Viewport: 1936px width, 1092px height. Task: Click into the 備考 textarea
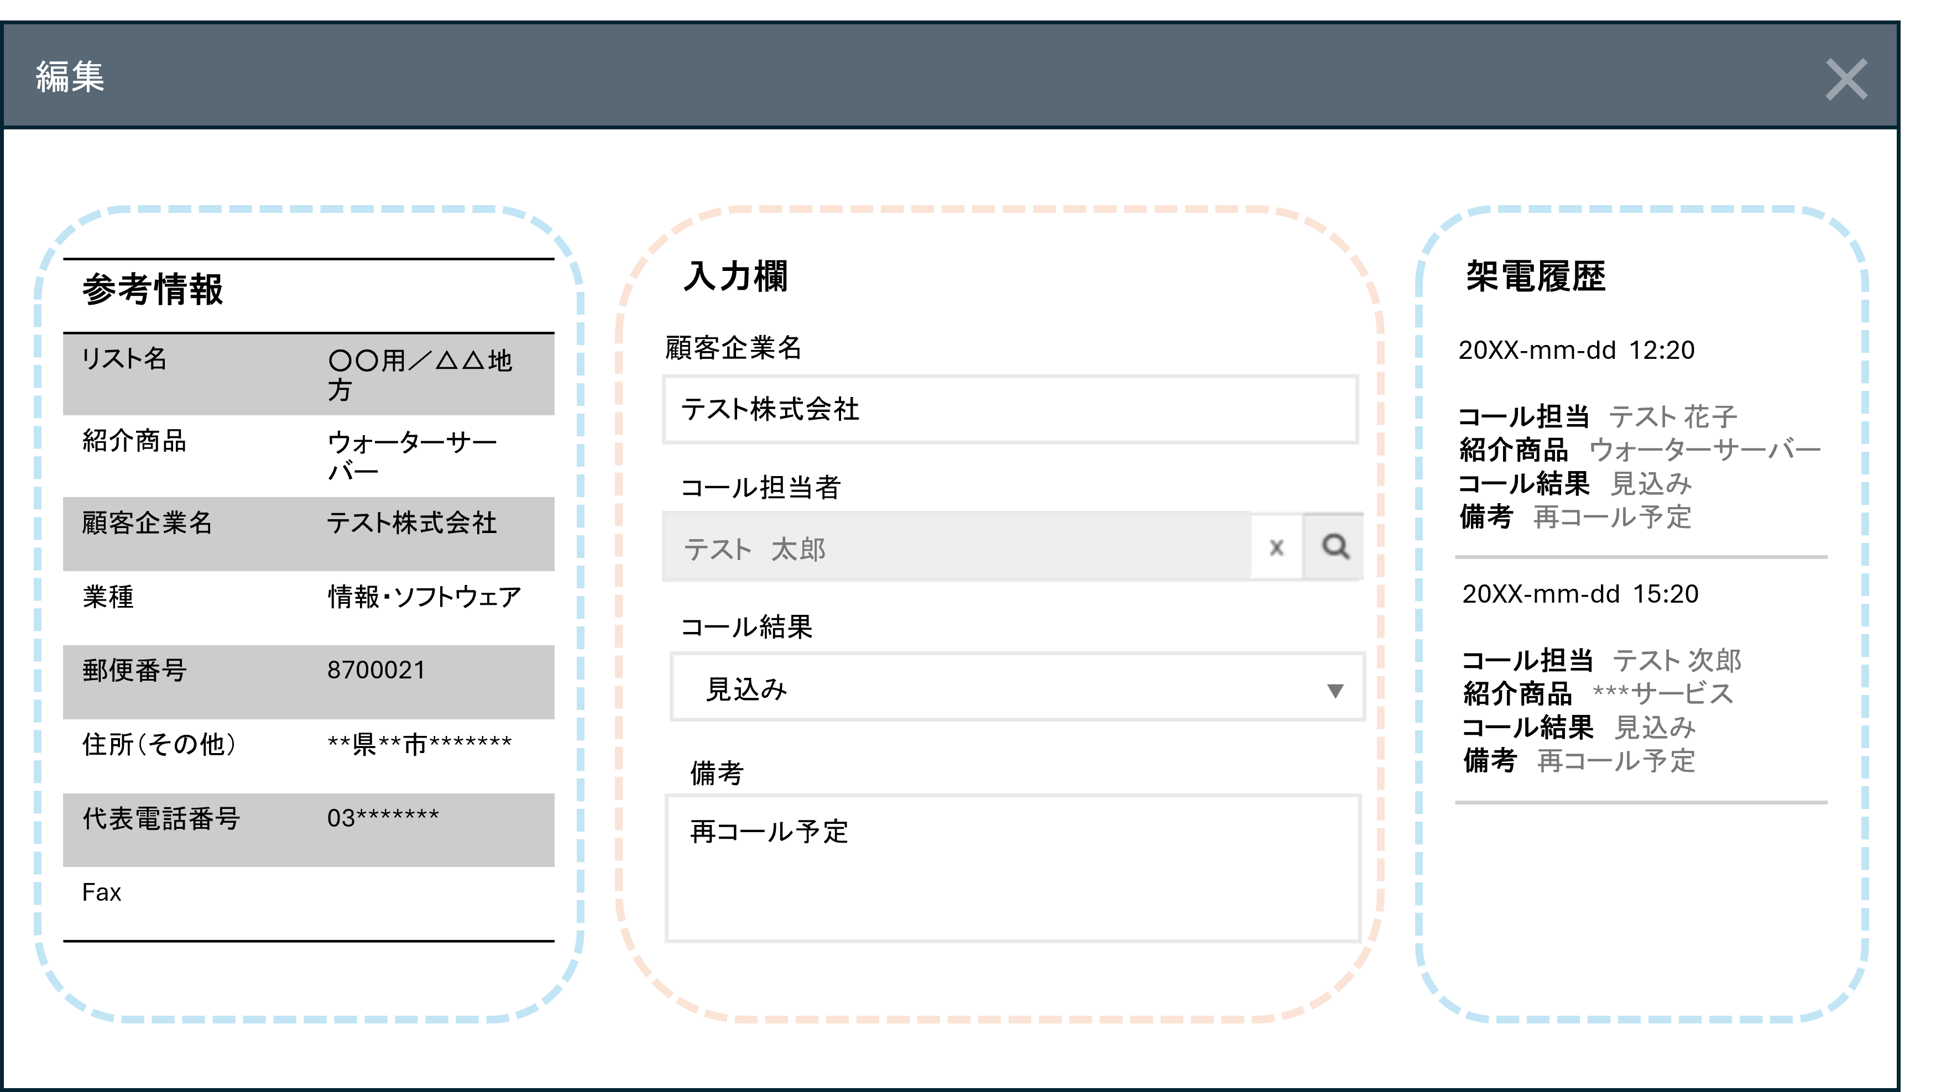(1013, 868)
